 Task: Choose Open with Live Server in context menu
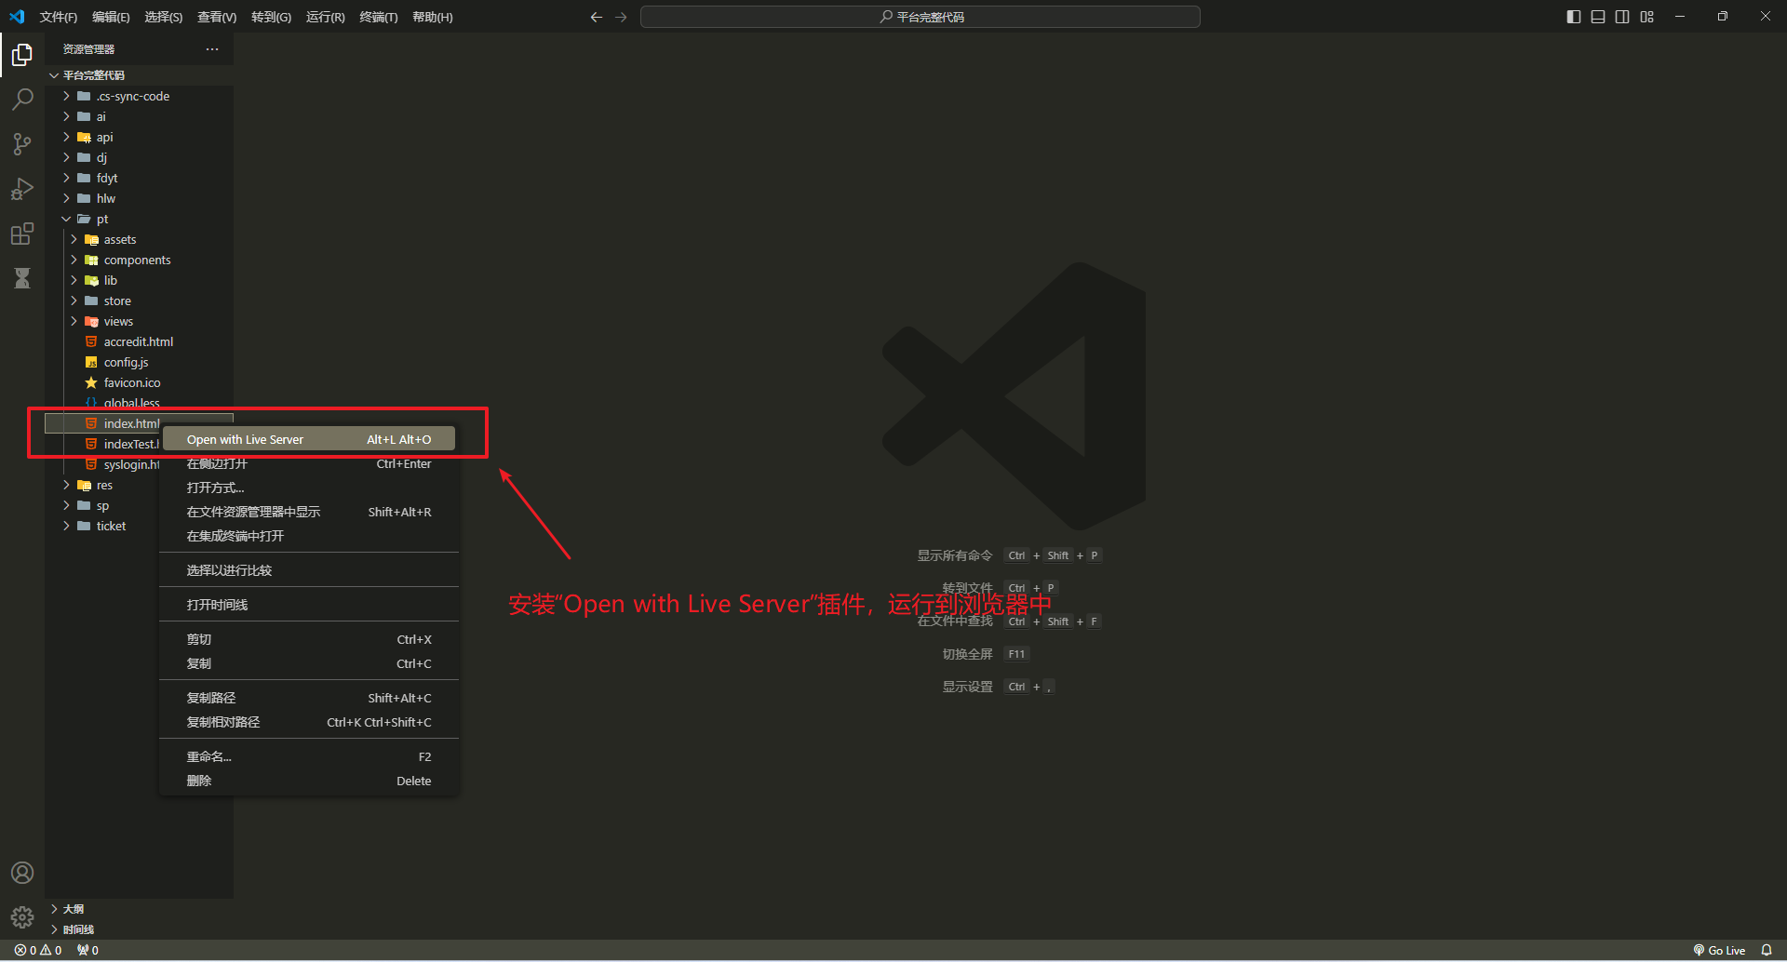click(309, 439)
